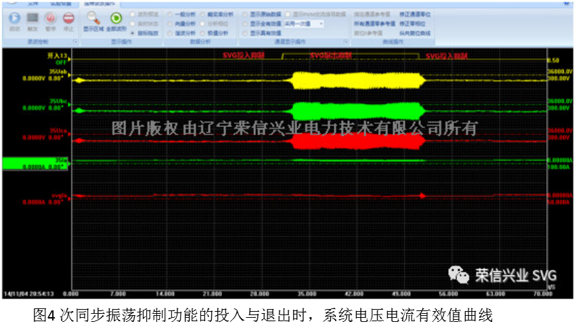Click the yellow 35Uab channel marker arrow
576x330 pixels.
(80, 80)
